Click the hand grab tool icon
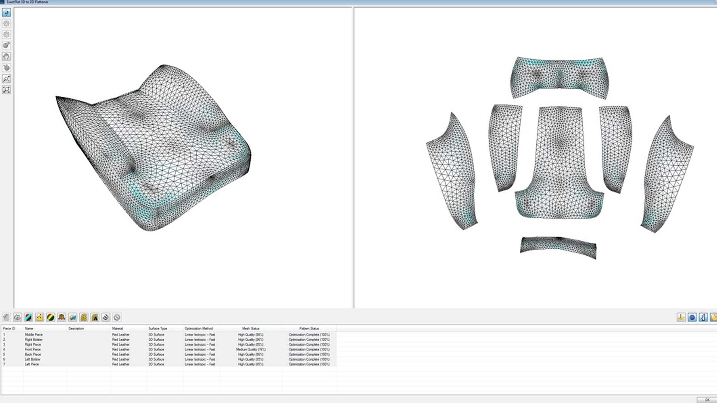Image resolution: width=717 pixels, height=403 pixels. point(6,56)
